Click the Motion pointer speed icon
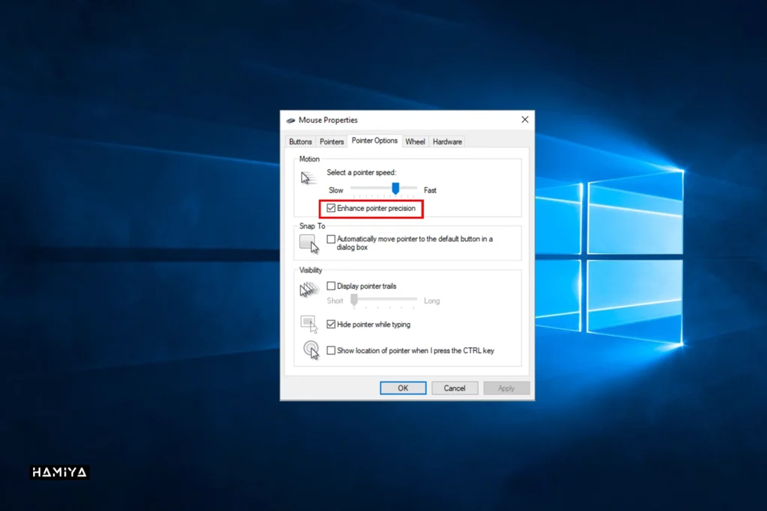The image size is (767, 511). click(x=307, y=178)
